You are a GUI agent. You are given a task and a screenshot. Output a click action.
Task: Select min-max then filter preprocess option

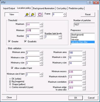pyautogui.click(x=83, y=42)
